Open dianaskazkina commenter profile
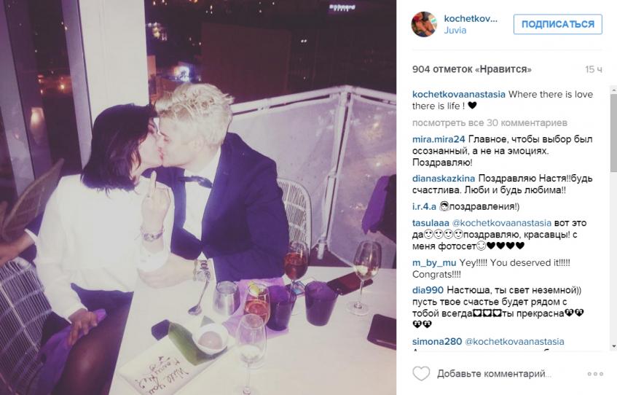This screenshot has width=617, height=395. [444, 179]
